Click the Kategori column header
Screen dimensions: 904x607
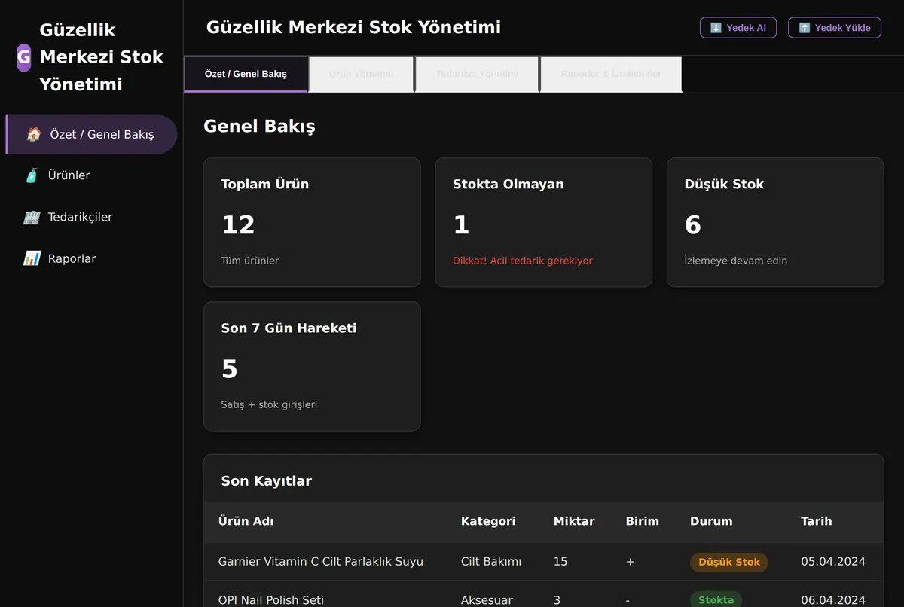click(x=488, y=521)
